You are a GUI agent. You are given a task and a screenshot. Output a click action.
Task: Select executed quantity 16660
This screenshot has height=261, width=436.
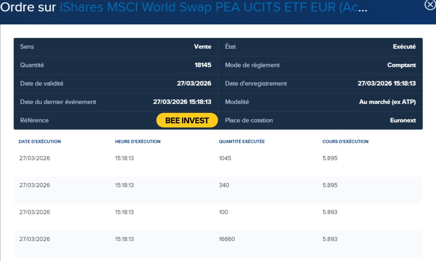tap(227, 239)
